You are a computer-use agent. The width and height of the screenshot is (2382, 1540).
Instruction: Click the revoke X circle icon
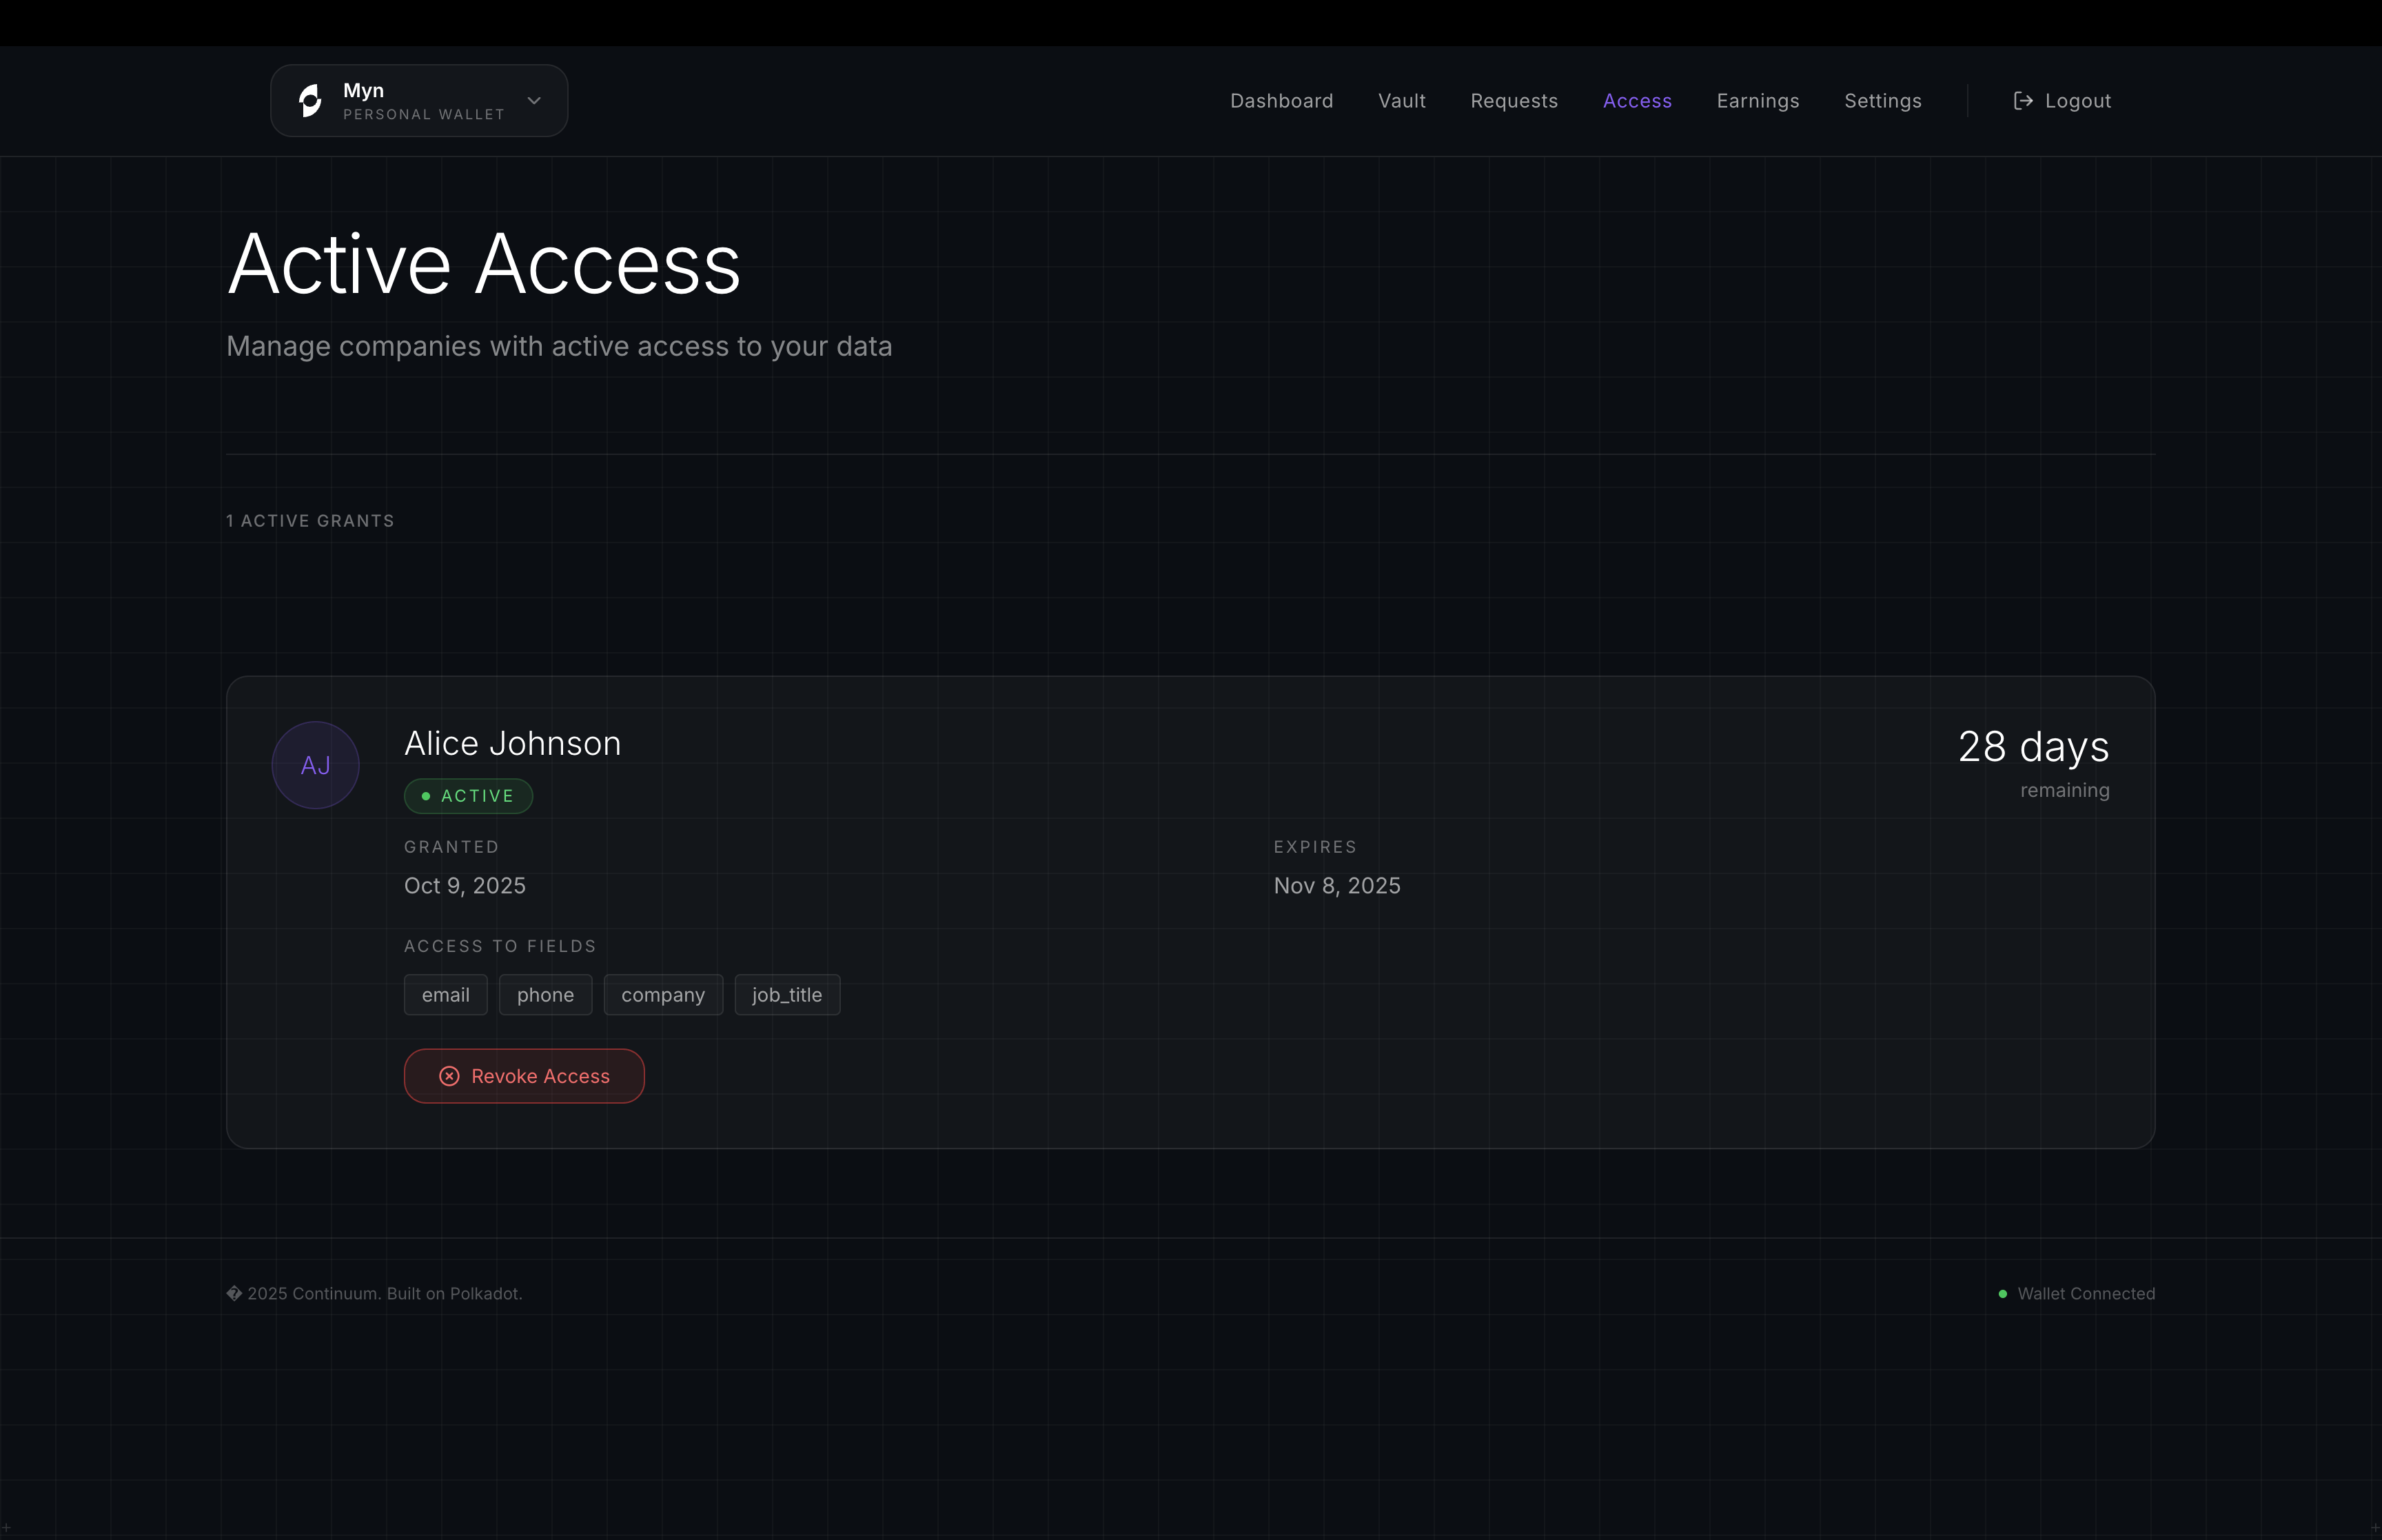[x=450, y=1076]
